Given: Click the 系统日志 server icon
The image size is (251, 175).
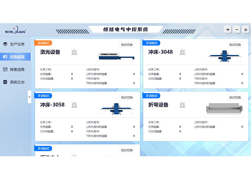Looking at the screenshot, I should [x=5, y=82].
